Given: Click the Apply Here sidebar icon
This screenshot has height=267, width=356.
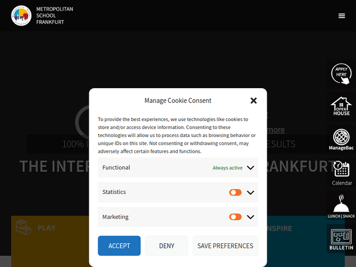Looking at the screenshot, I should 341,74.
